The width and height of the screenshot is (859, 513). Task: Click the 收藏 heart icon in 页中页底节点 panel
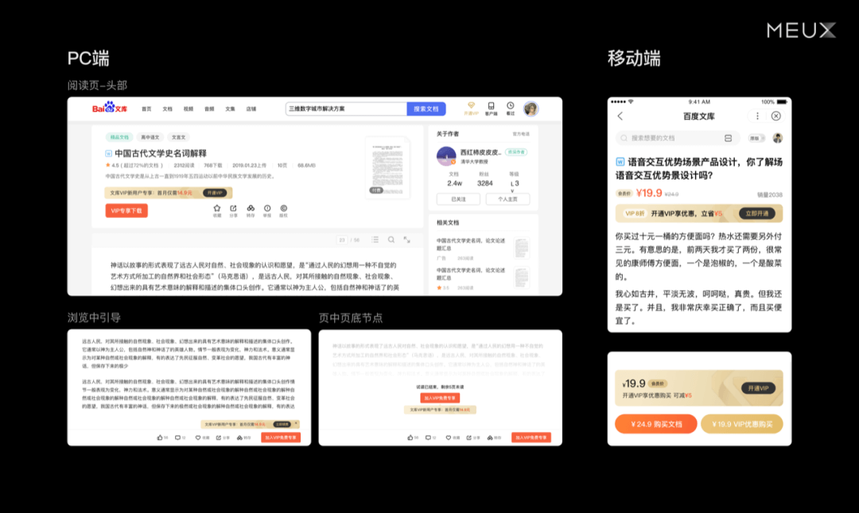coord(449,437)
